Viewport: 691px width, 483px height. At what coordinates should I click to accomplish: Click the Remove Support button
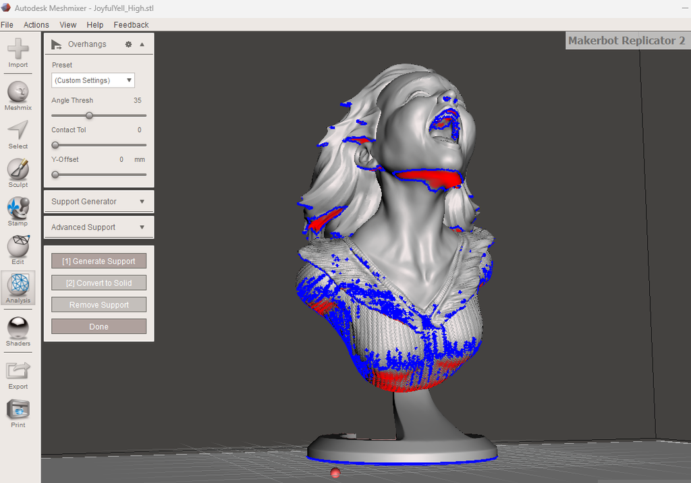tap(99, 304)
